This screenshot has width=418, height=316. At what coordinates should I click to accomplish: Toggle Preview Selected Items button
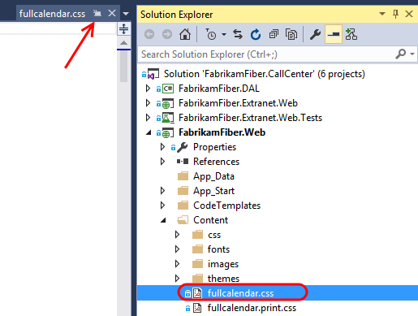click(334, 34)
